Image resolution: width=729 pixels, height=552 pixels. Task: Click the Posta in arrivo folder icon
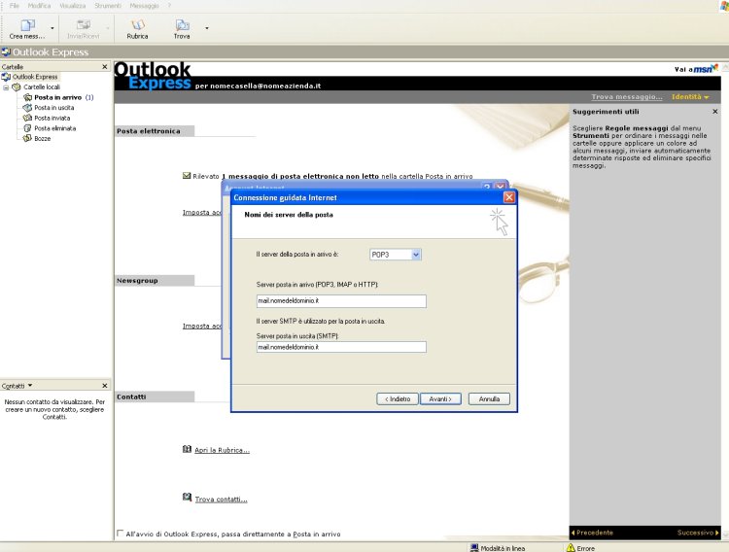tap(28, 97)
